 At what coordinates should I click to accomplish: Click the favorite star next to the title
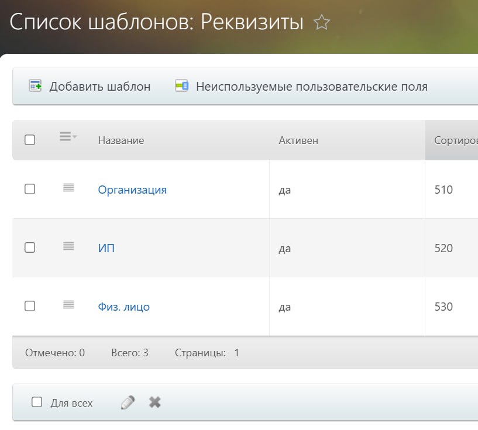click(x=322, y=23)
